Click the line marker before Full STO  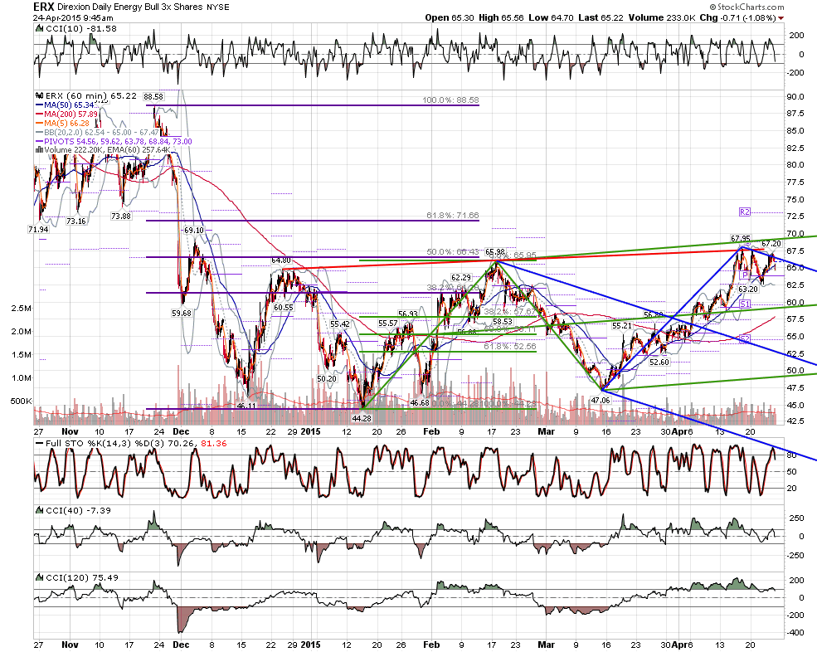(39, 444)
